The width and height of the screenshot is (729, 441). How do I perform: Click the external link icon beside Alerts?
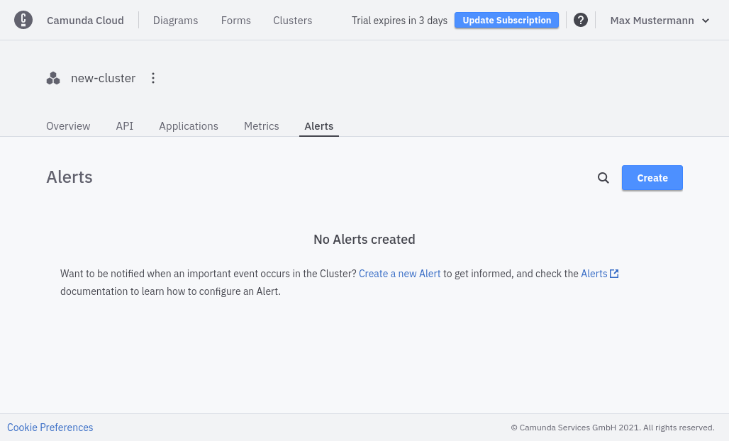pos(614,274)
